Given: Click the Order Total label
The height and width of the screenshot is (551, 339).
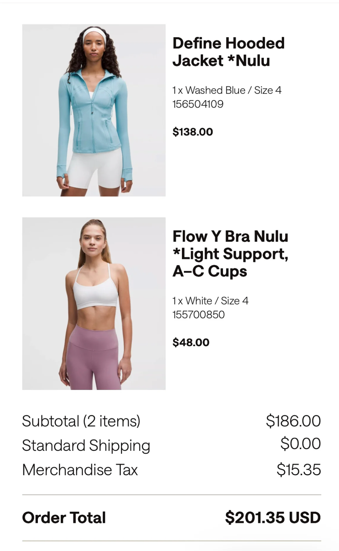Looking at the screenshot, I should [64, 518].
